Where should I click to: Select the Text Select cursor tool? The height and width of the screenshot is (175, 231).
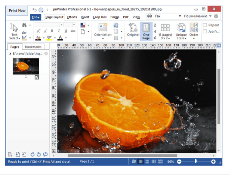click(15, 31)
